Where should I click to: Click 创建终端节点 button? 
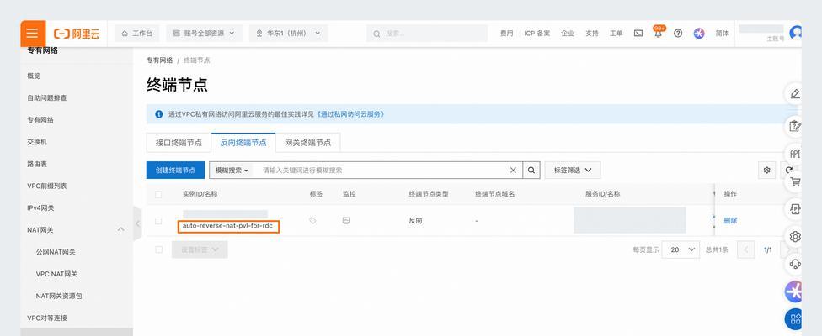point(176,170)
